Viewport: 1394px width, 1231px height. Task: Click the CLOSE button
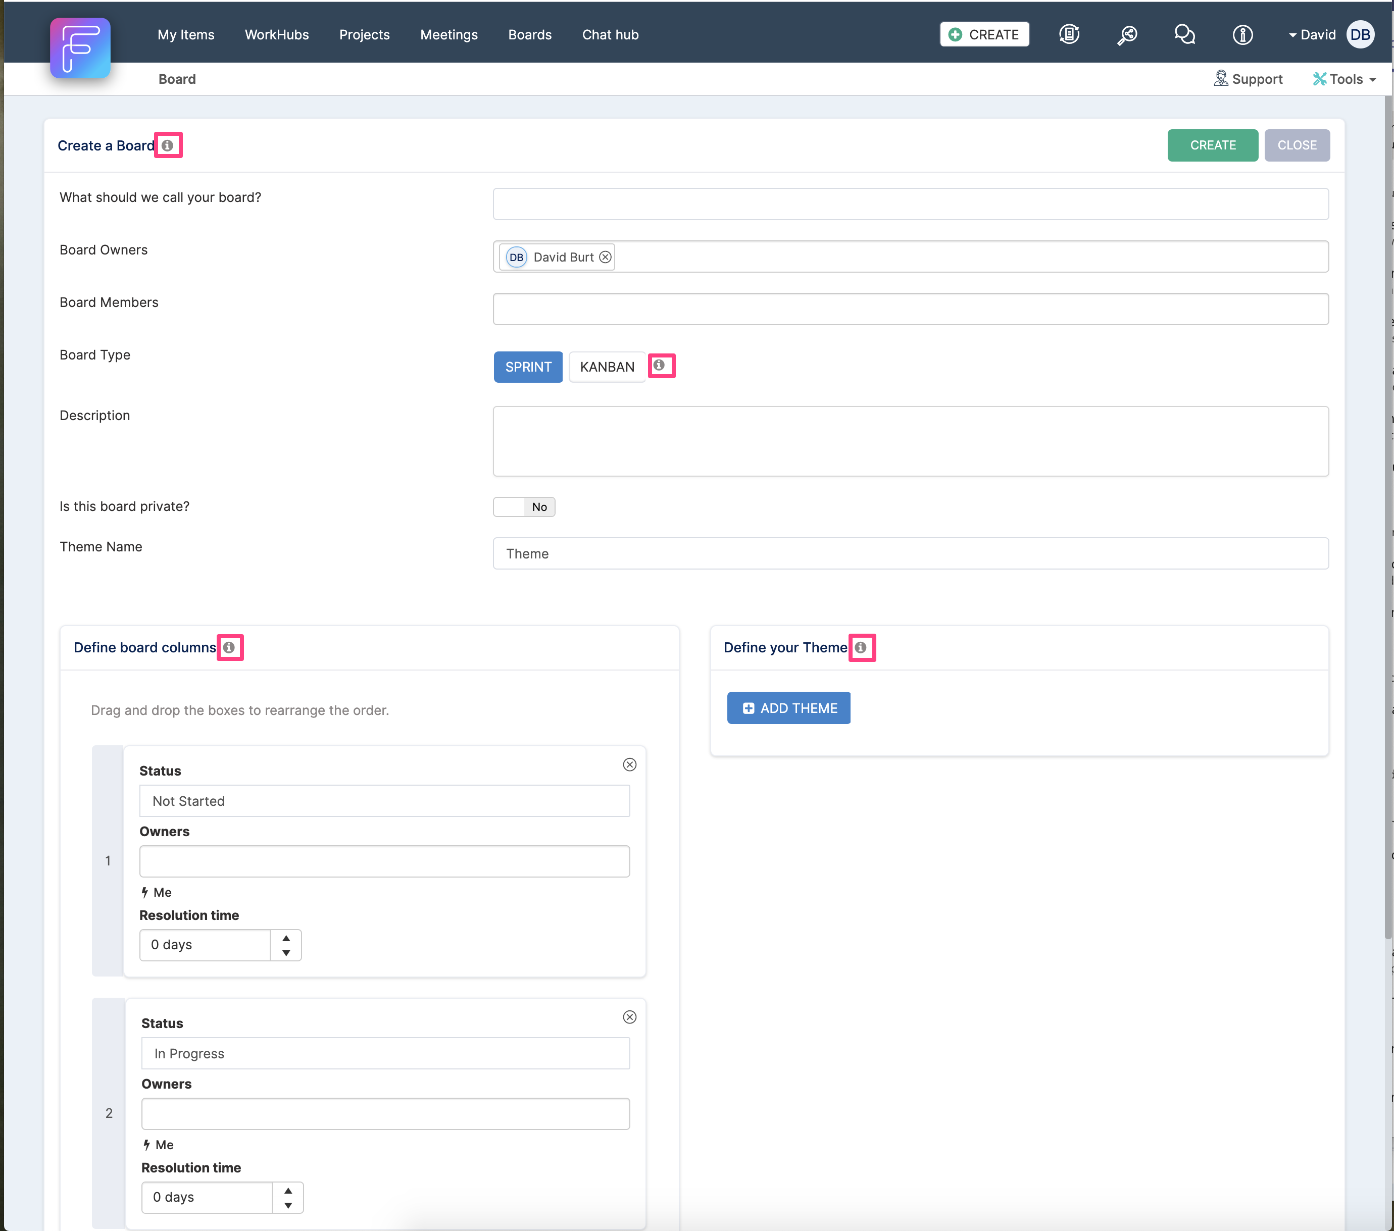[x=1297, y=145]
